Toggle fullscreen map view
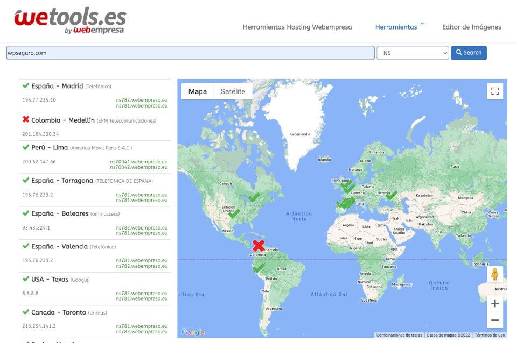Image resolution: width=517 pixels, height=343 pixels. tap(494, 91)
